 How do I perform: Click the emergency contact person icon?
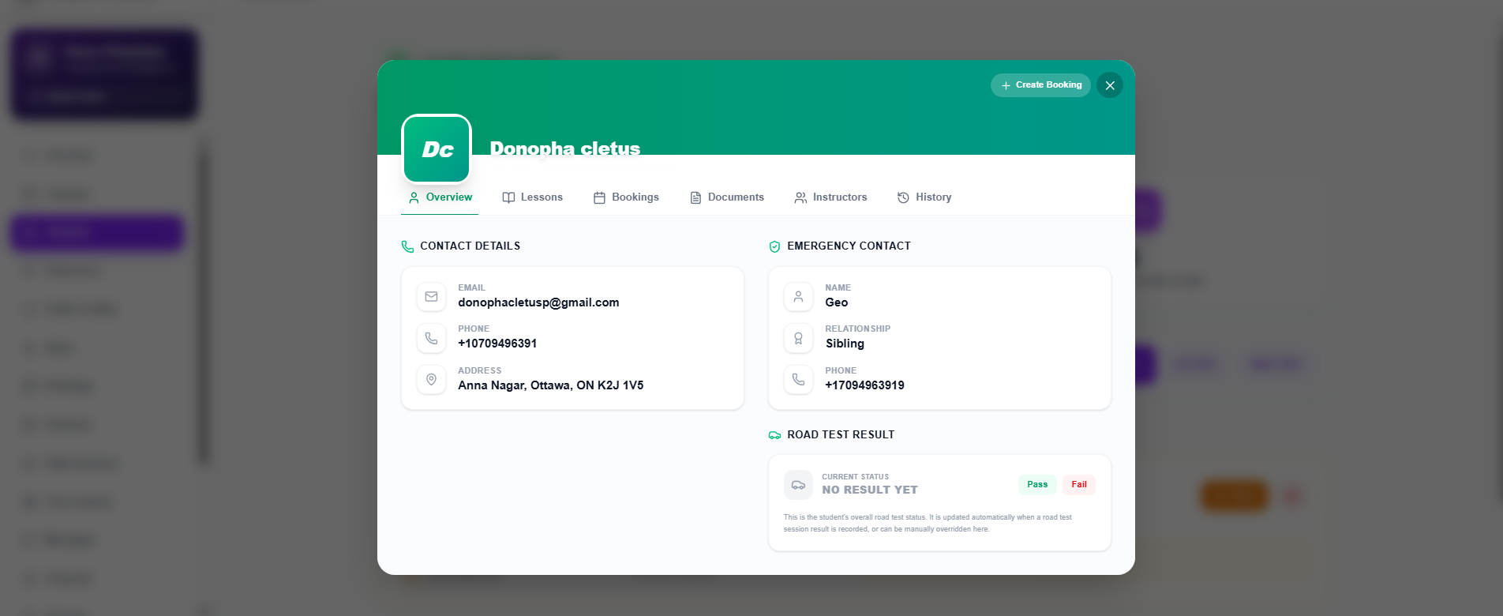coord(798,297)
